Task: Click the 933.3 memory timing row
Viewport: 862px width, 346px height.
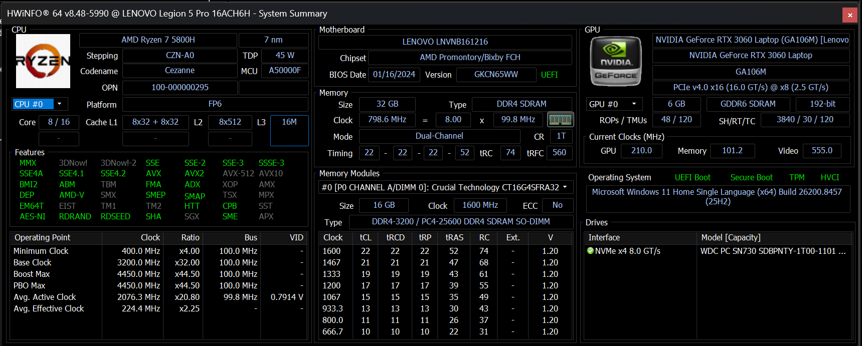Action: coord(446,308)
